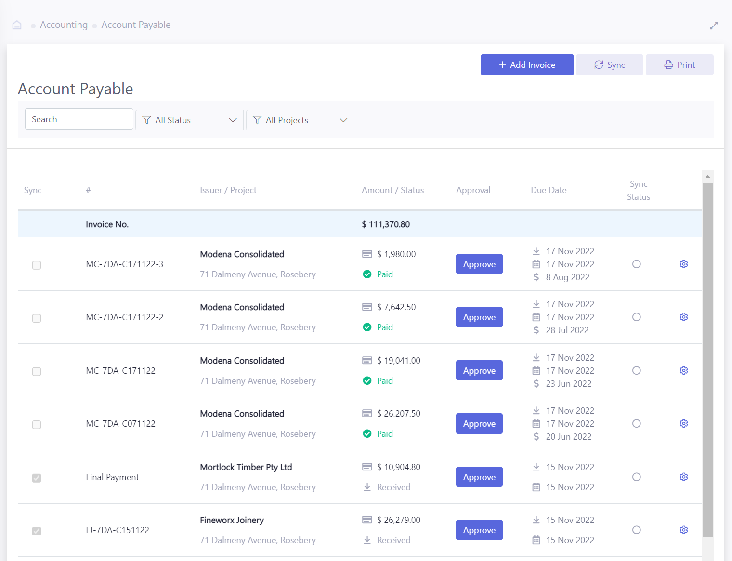Open the All Status filter dropdown
This screenshot has height=561, width=732.
coord(189,120)
